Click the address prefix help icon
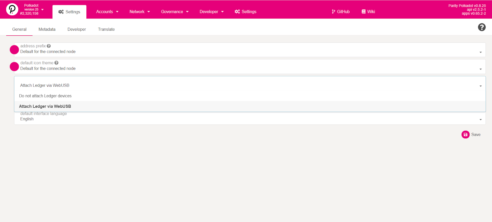The width and height of the screenshot is (492, 222). 49,46
